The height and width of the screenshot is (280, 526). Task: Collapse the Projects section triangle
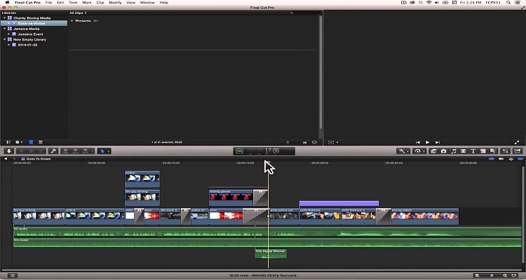[72, 21]
